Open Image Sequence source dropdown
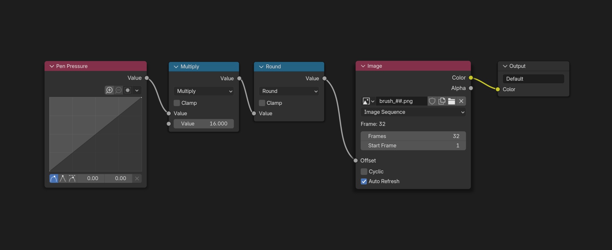612x250 pixels. tap(413, 112)
